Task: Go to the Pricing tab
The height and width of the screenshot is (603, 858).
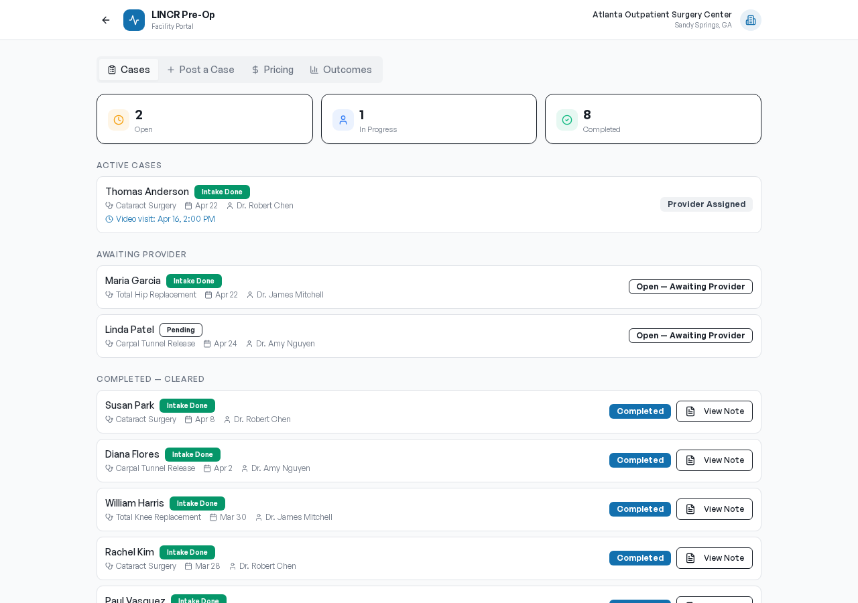Action: click(272, 70)
